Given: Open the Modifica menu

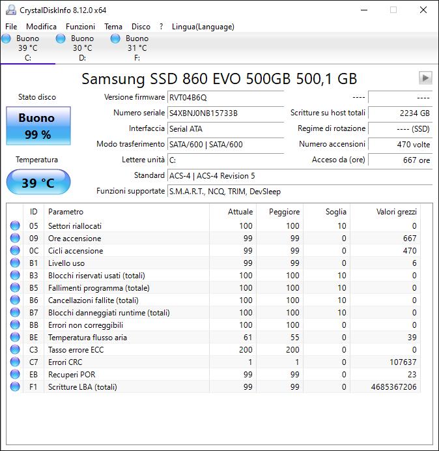Looking at the screenshot, I should [x=41, y=27].
